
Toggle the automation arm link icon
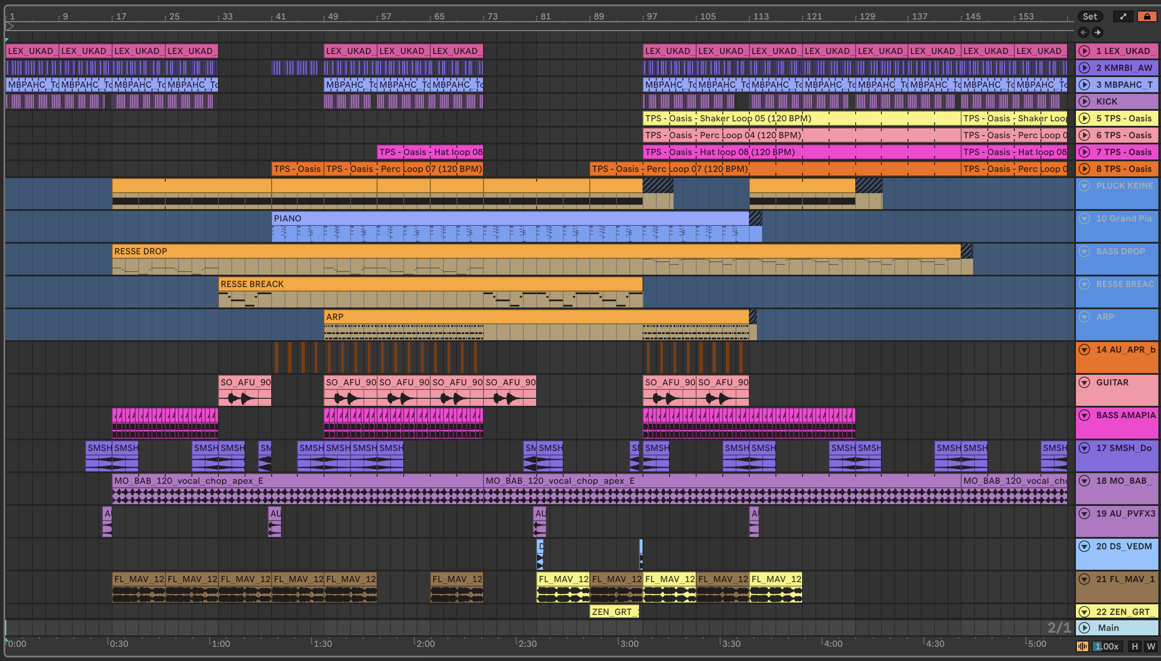(1123, 16)
